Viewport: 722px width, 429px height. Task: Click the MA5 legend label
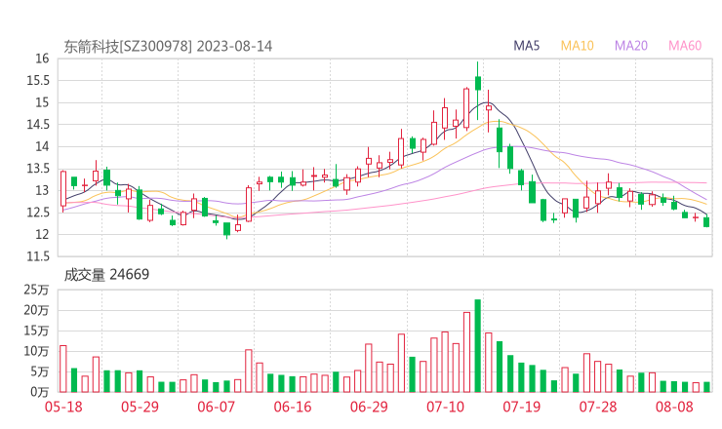click(x=526, y=46)
